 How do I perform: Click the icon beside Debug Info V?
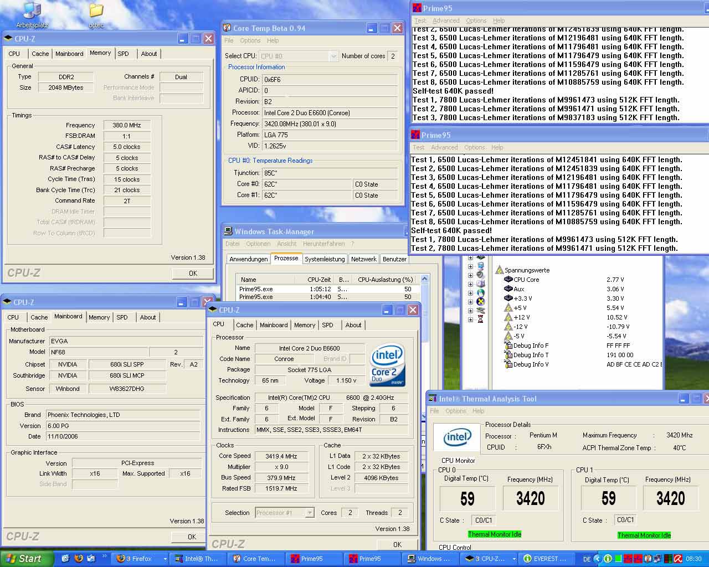(508, 364)
